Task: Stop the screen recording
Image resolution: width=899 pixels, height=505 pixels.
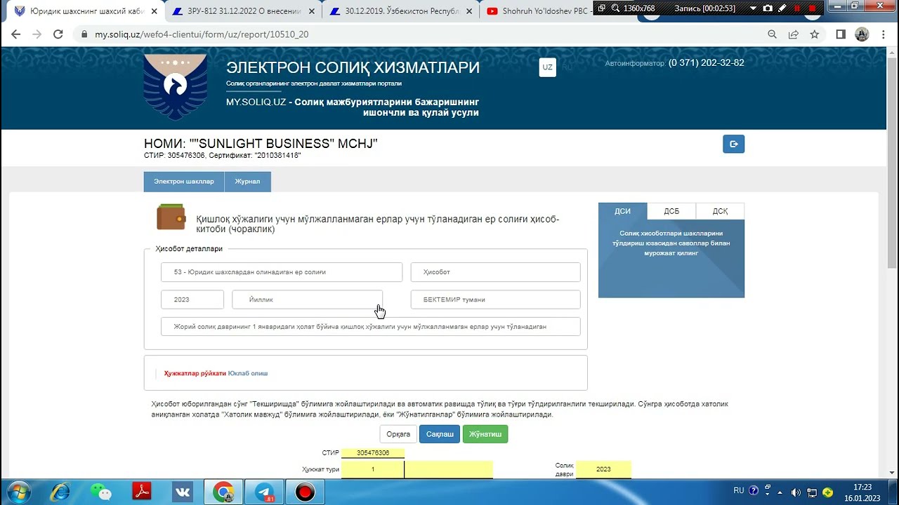Action: tap(813, 8)
